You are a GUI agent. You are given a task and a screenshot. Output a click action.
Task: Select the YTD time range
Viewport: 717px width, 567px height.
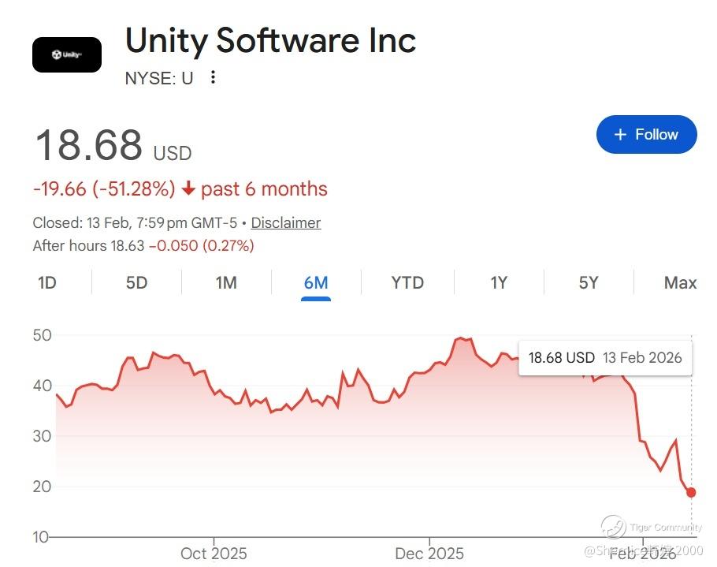pyautogui.click(x=407, y=283)
